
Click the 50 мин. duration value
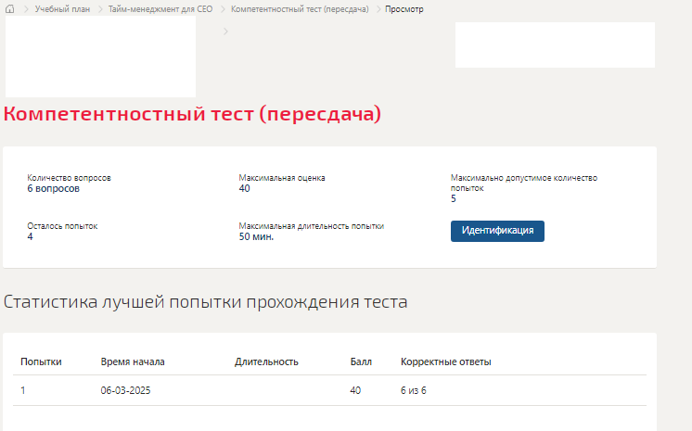tap(256, 236)
